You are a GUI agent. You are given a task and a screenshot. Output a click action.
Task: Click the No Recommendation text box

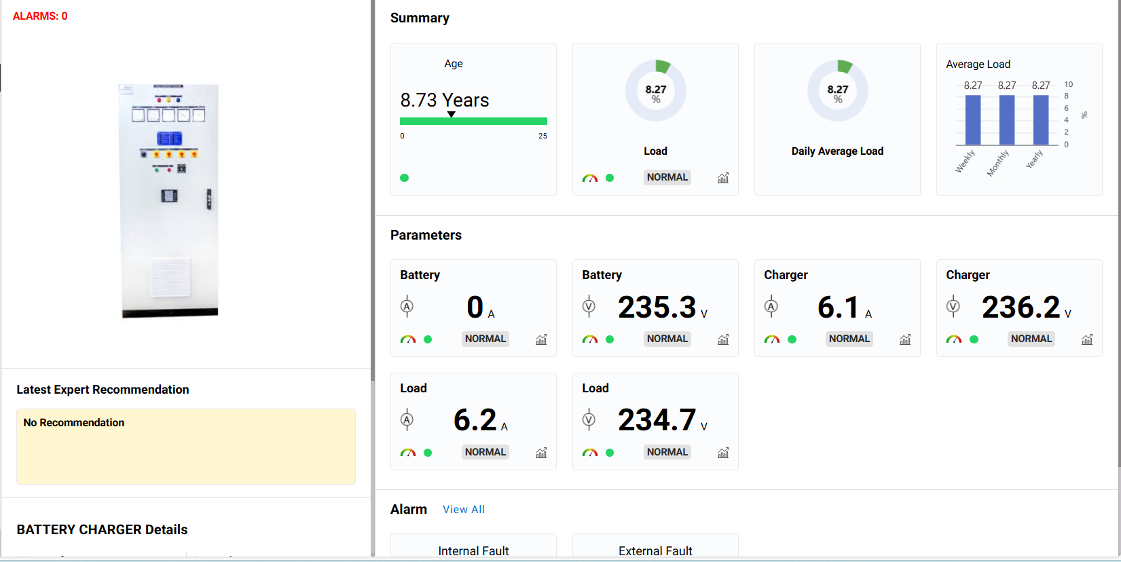tap(185, 446)
